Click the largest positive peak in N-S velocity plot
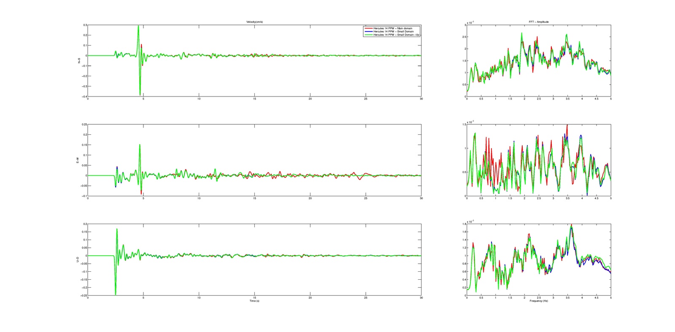Screen dimensions: 675x332 click(x=138, y=26)
